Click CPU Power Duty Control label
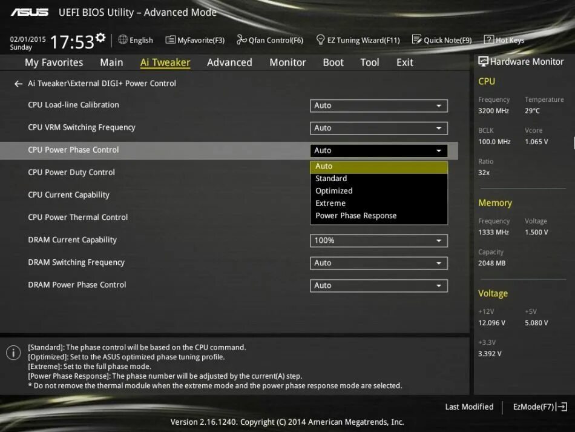The width and height of the screenshot is (575, 432). pyautogui.click(x=71, y=173)
